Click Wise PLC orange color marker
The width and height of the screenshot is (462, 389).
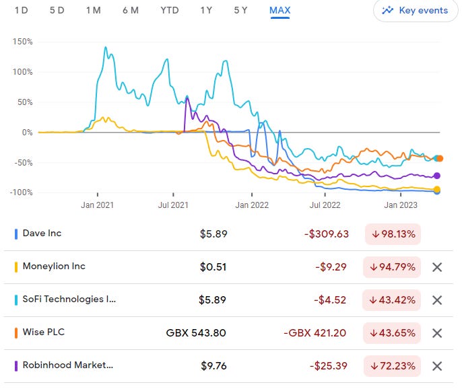click(x=16, y=333)
